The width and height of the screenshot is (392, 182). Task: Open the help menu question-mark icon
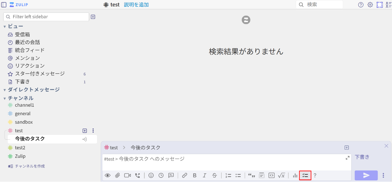click(x=361, y=4)
